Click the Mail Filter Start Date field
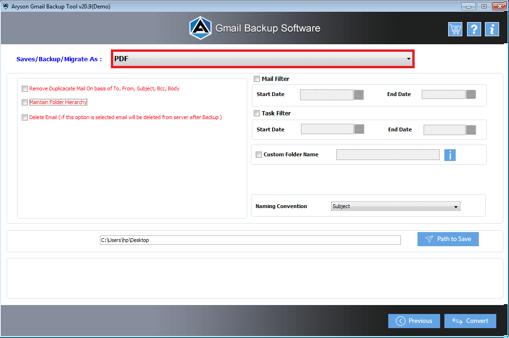The image size is (509, 338). click(326, 95)
